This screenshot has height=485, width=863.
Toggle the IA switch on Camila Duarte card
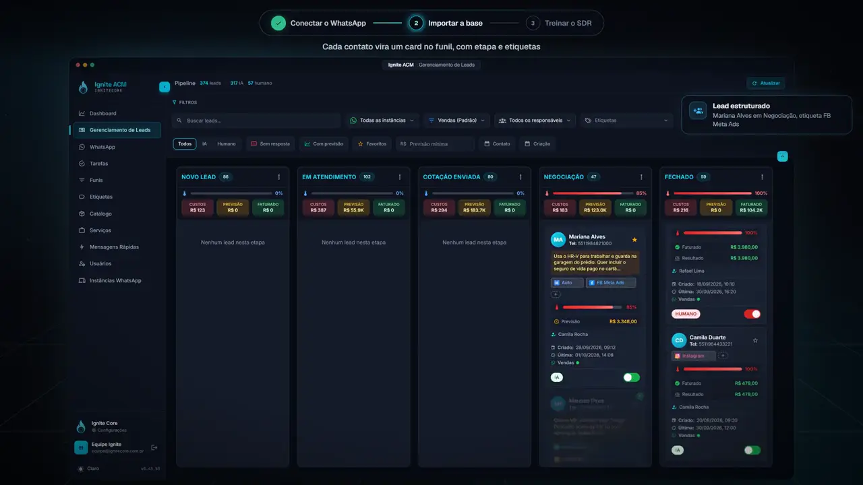(752, 450)
